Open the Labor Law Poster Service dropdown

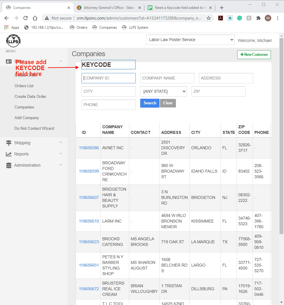coord(190,40)
